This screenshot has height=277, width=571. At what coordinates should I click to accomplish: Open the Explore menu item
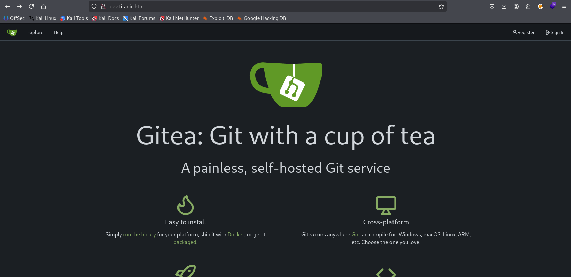tap(35, 32)
